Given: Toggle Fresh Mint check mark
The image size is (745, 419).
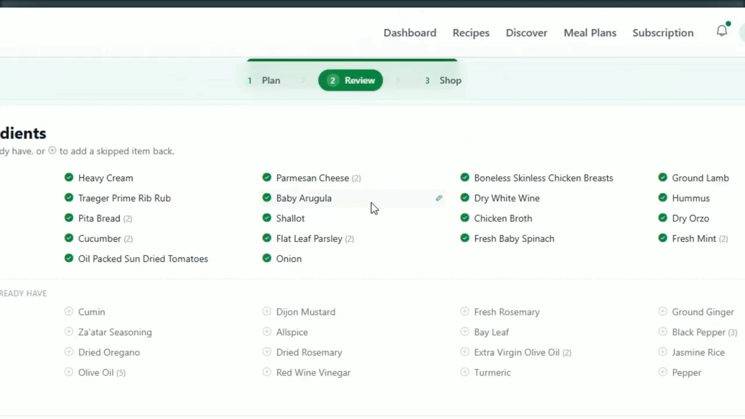Looking at the screenshot, I should tap(662, 238).
